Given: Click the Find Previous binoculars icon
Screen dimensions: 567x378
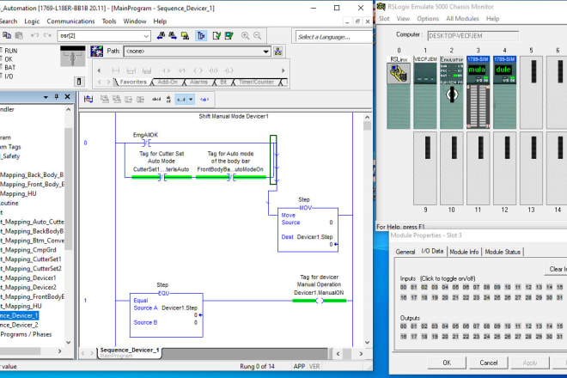Looking at the screenshot, I should click(x=161, y=35).
